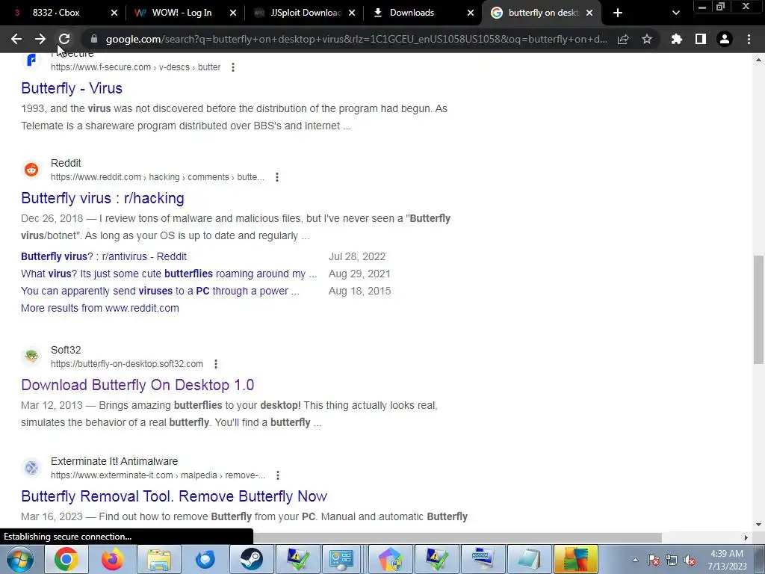This screenshot has height=574, width=765.
Task: Open Thunderbird from the taskbar
Action: tap(205, 559)
